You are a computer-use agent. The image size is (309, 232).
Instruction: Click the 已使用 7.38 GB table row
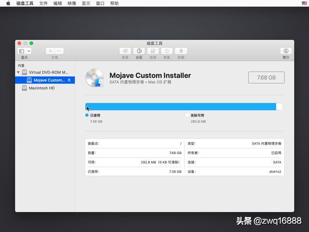coord(135,172)
